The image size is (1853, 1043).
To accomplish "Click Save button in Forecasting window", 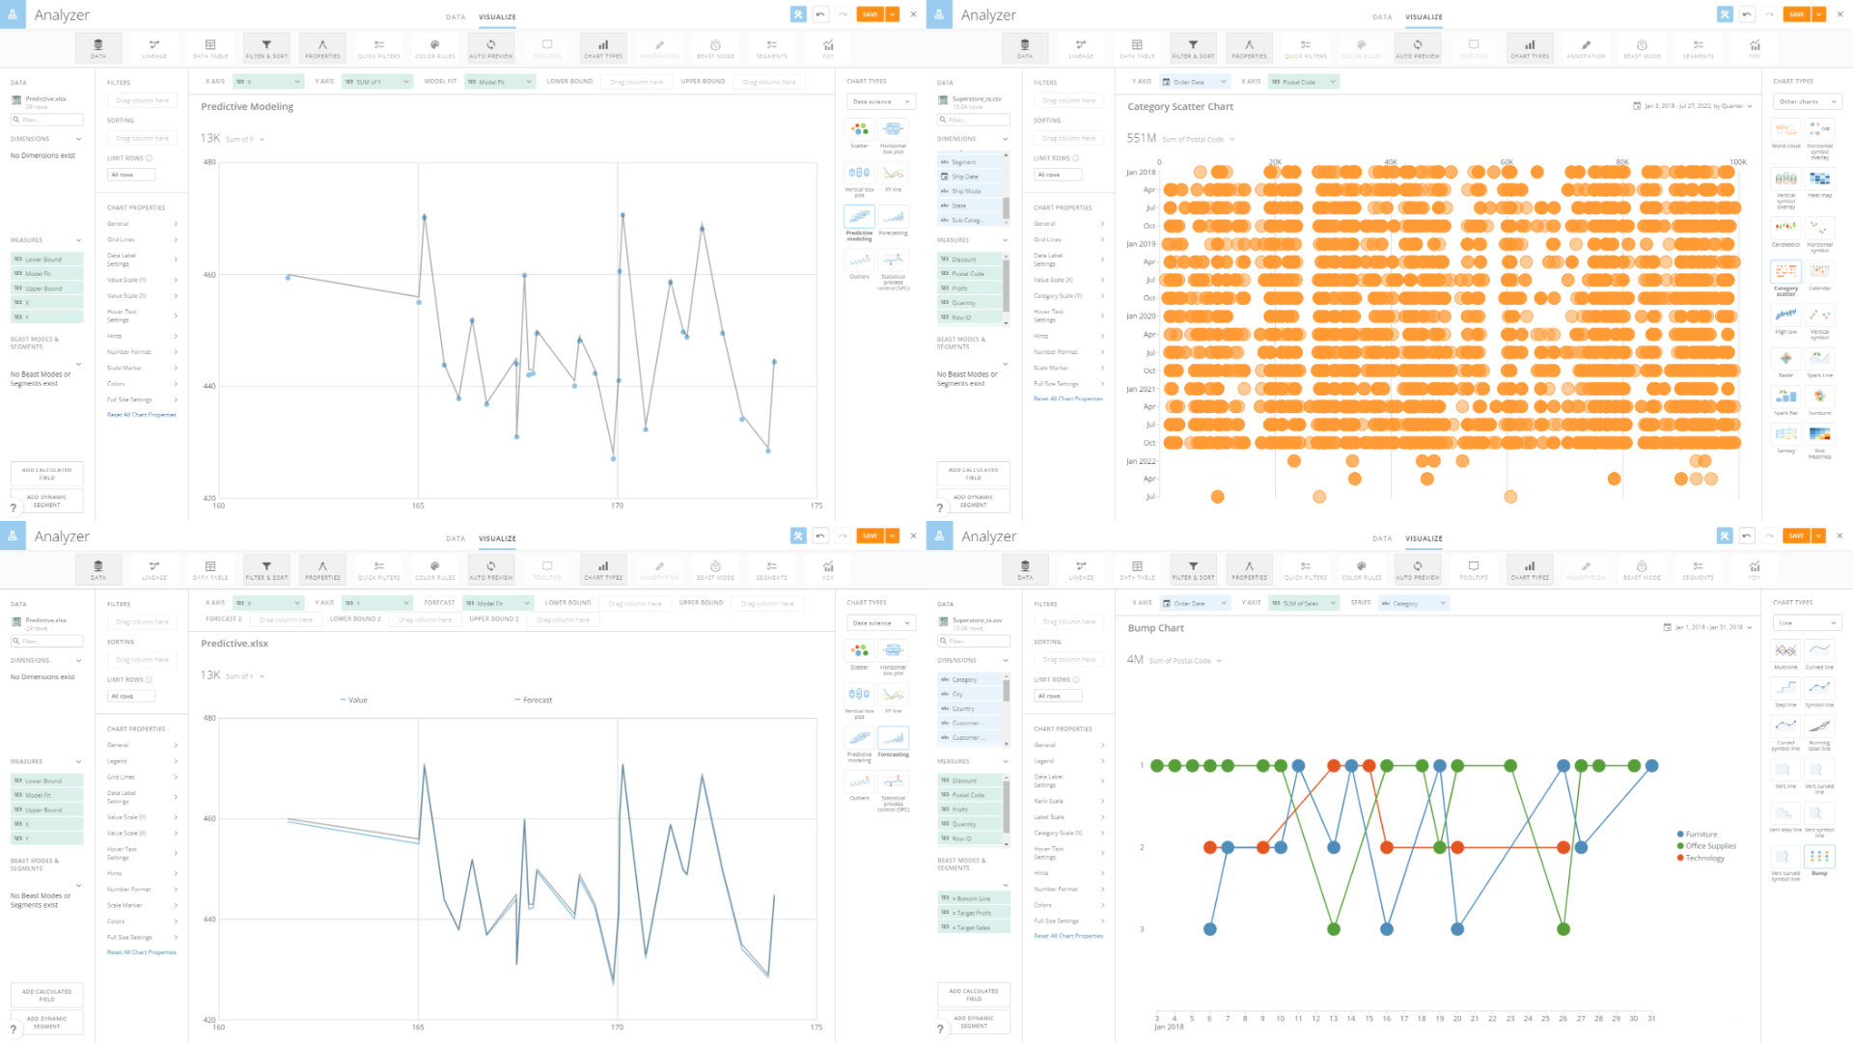I will click(870, 535).
